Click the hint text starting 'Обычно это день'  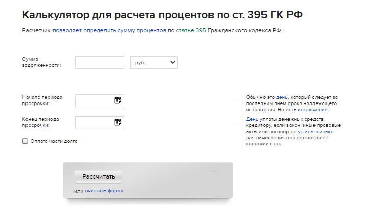pyautogui.click(x=288, y=103)
